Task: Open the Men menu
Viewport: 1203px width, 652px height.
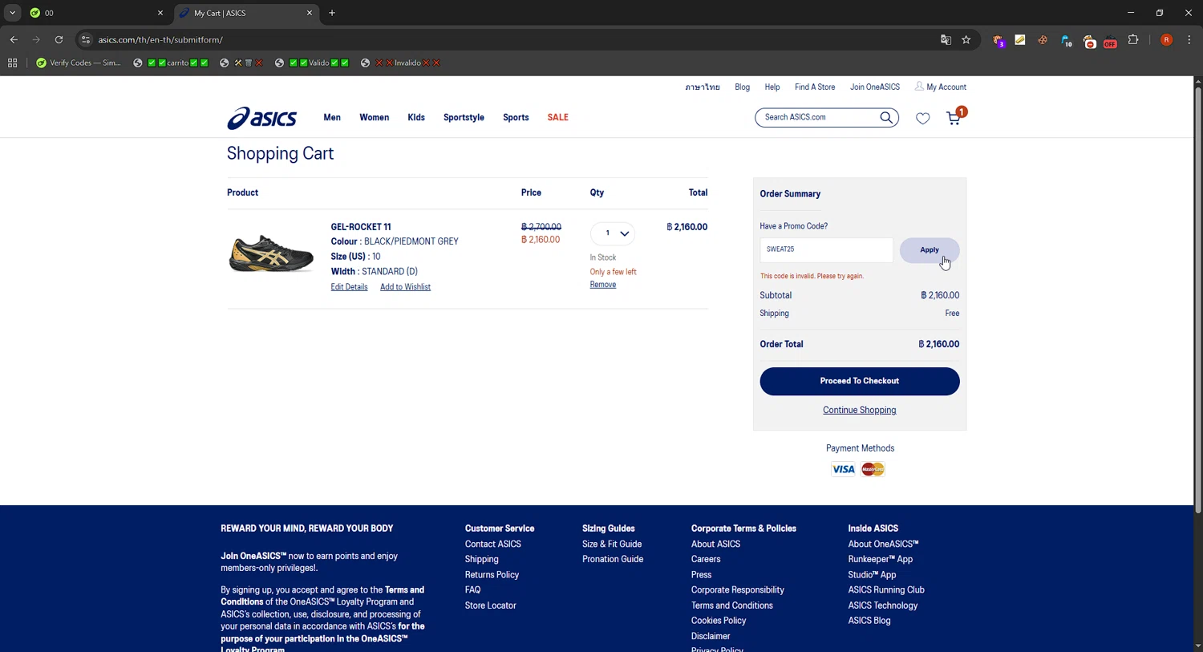Action: pyautogui.click(x=332, y=118)
